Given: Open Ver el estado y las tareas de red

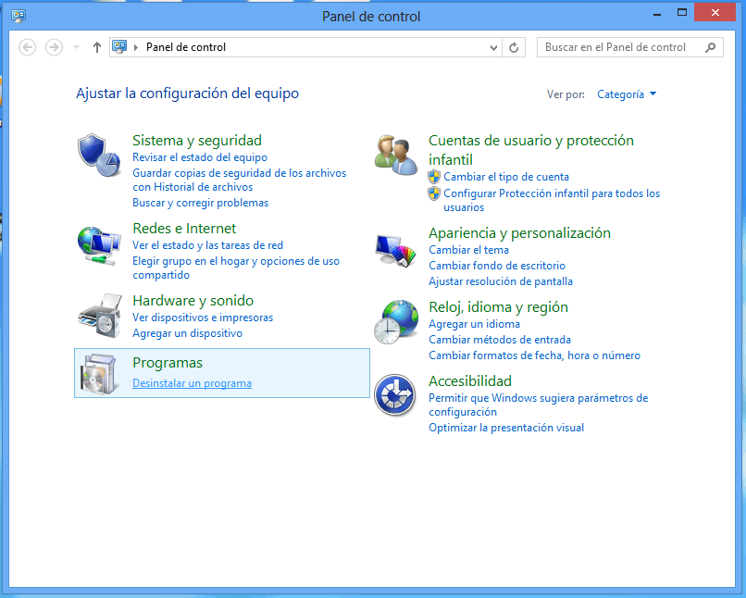Looking at the screenshot, I should tap(207, 245).
